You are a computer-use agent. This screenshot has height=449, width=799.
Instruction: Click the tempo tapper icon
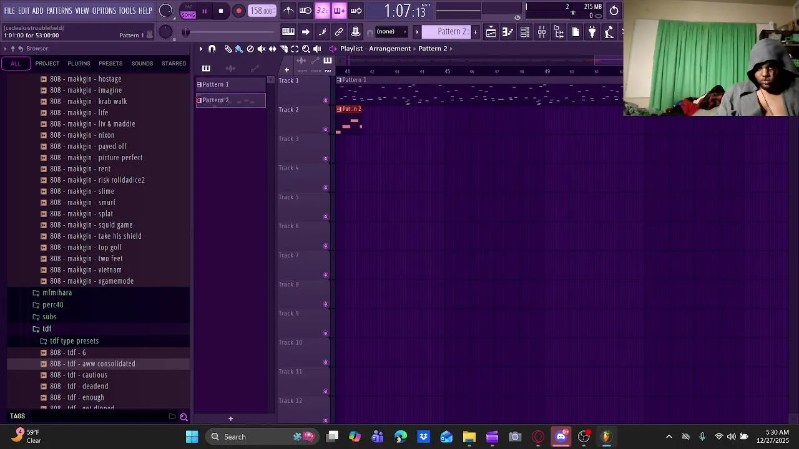(x=609, y=32)
